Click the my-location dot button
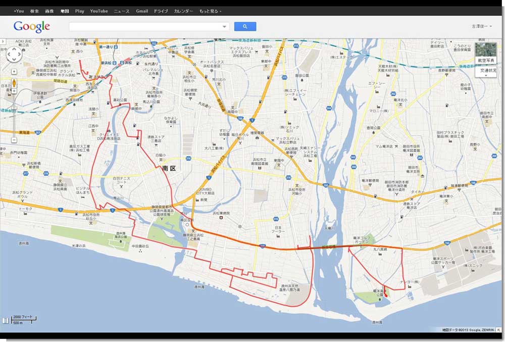 (14, 72)
